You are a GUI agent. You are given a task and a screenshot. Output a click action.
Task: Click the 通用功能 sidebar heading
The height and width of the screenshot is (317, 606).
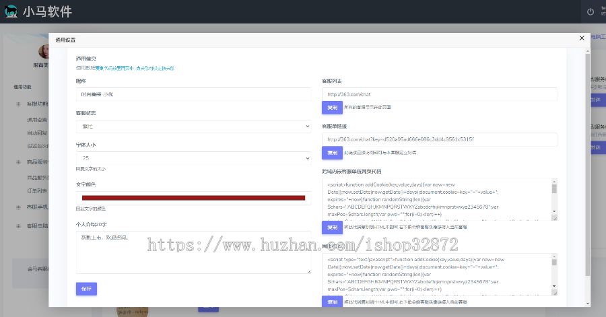tap(22, 87)
